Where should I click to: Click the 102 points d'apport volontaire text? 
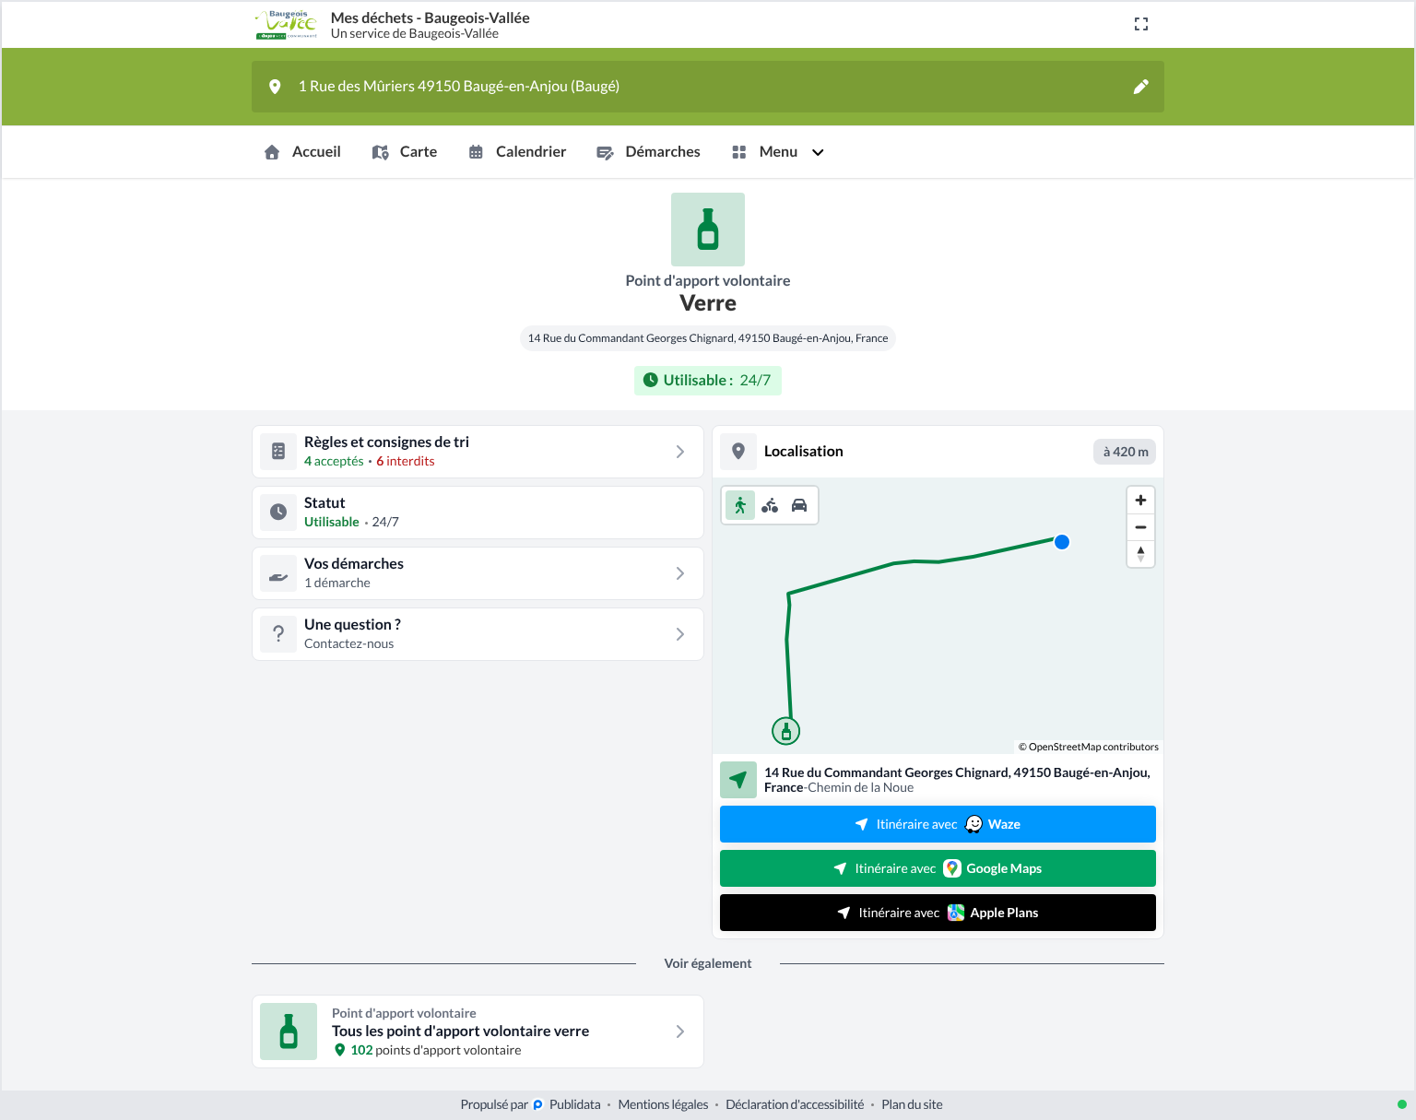click(x=436, y=1050)
